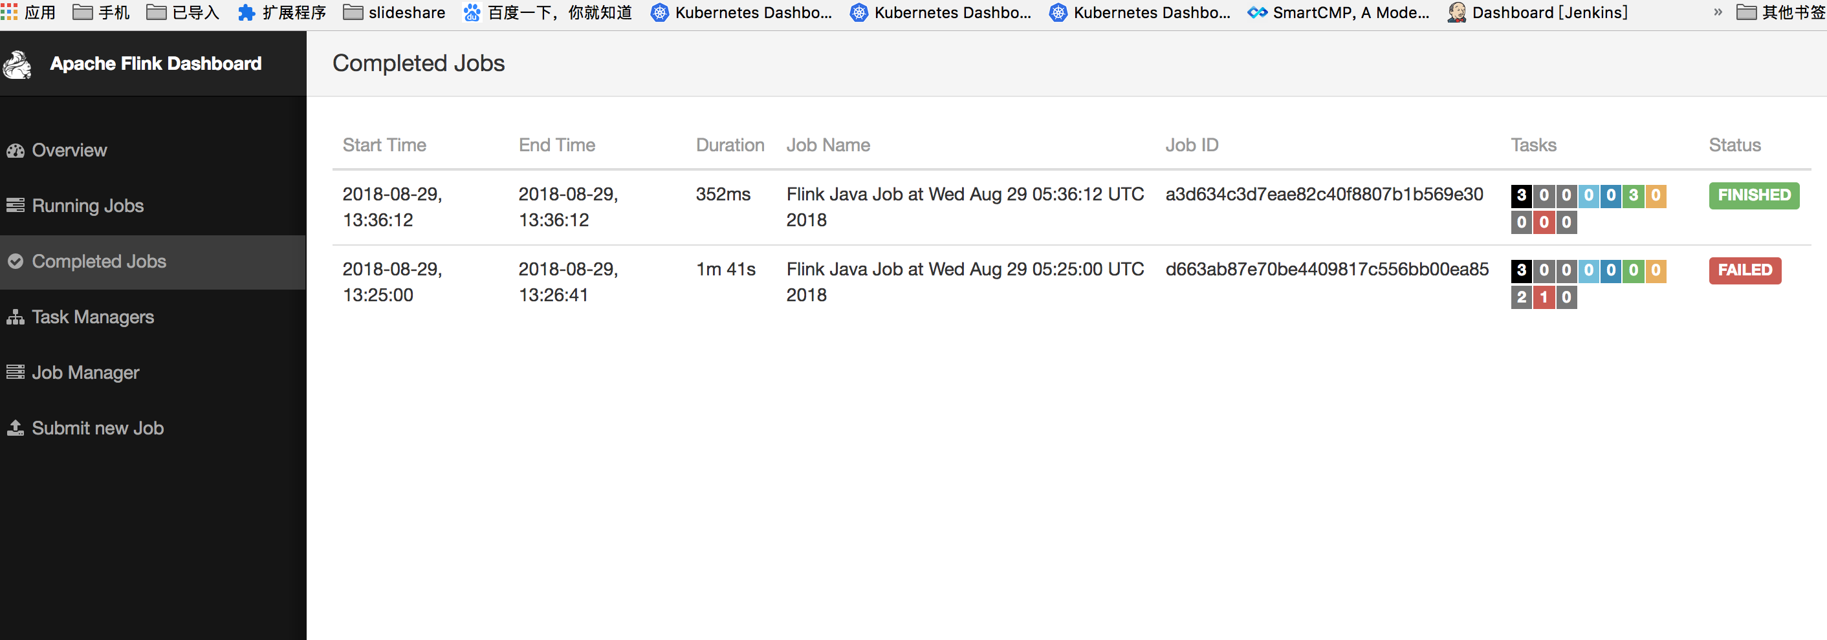Screen dimensions: 1827x640
Task: Click the red FAILED status badge
Action: 1745,270
